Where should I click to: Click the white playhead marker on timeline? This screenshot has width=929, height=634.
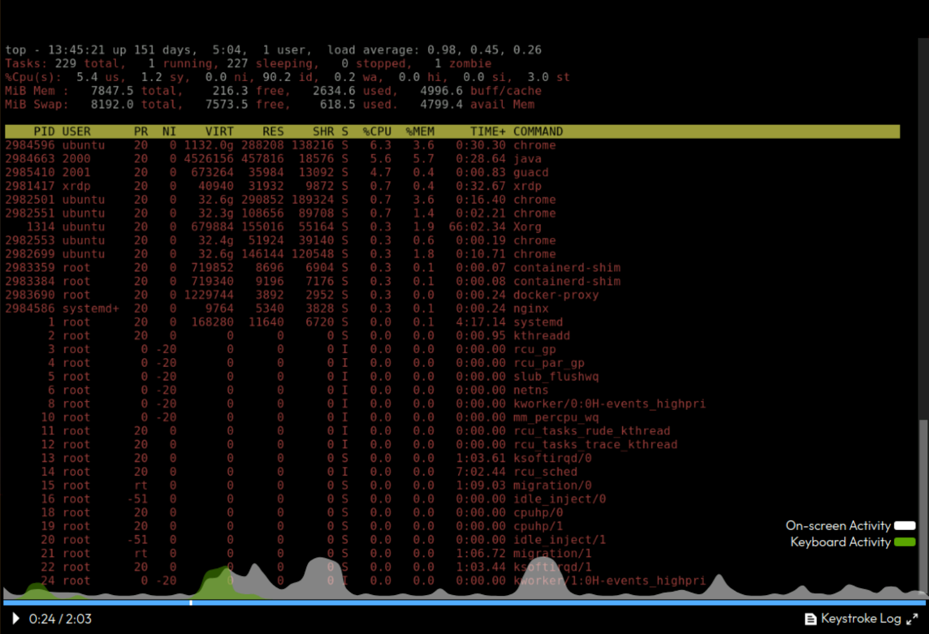[191, 603]
